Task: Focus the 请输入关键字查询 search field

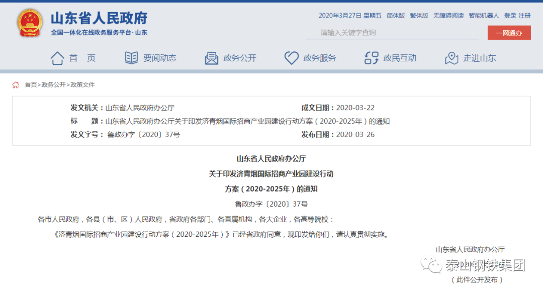Action: 392,33
